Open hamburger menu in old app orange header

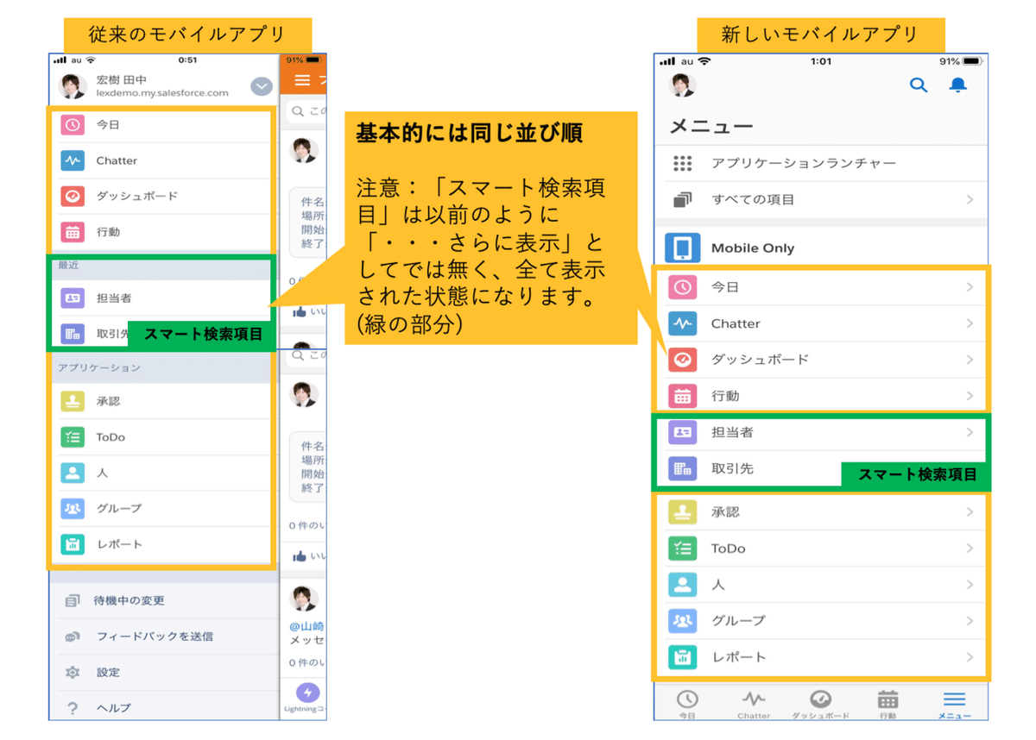[302, 80]
